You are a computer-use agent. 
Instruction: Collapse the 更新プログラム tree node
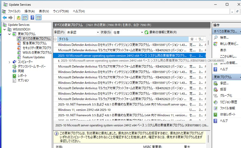click(x=10, y=34)
